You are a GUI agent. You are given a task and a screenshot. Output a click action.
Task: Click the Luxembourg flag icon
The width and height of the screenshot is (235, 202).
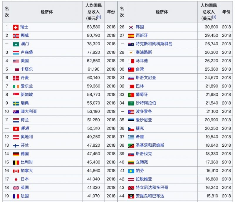pos(16,53)
